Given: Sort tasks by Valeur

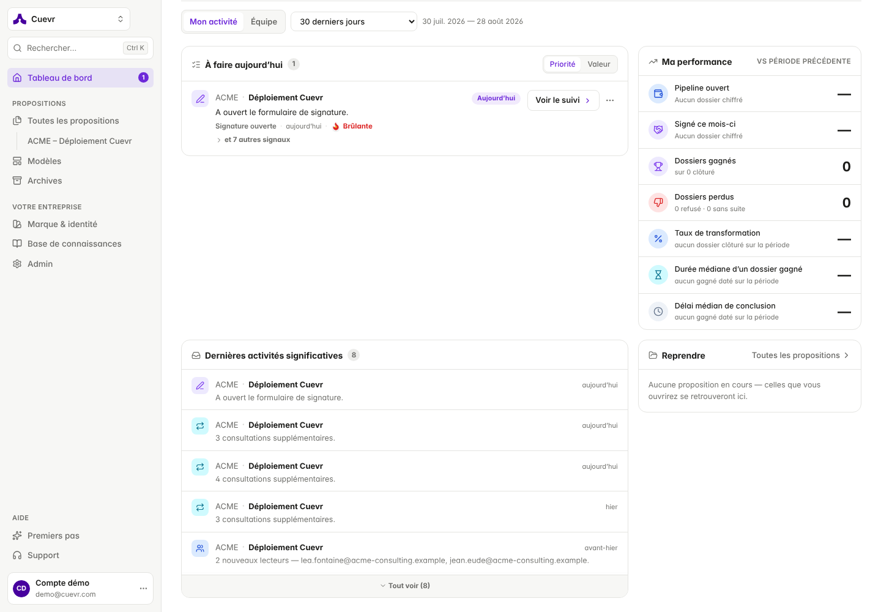Looking at the screenshot, I should click(599, 64).
